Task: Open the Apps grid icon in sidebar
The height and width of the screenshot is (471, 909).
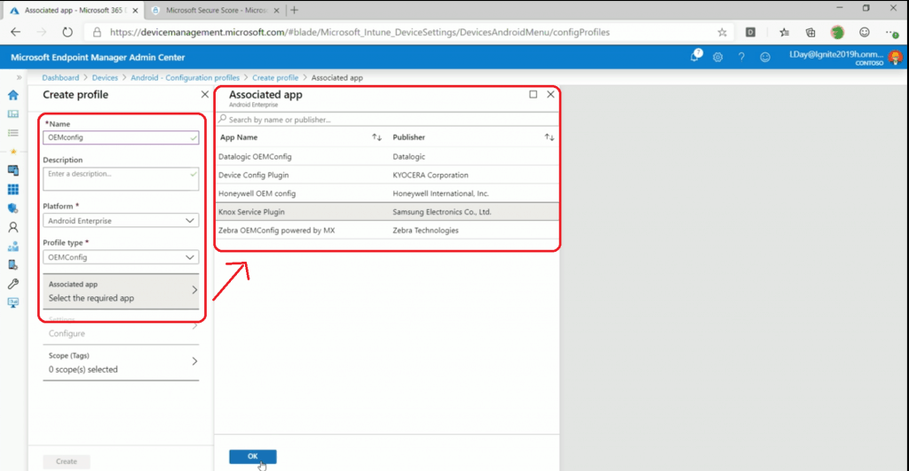Action: [x=13, y=190]
